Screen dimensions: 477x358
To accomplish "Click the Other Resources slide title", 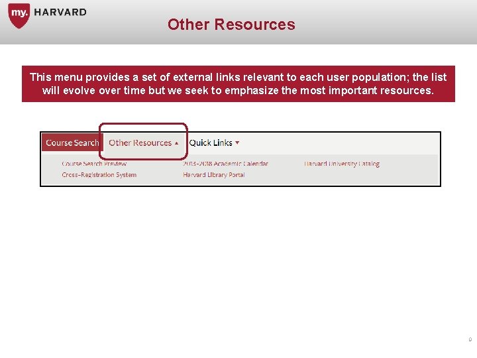I will click(231, 25).
